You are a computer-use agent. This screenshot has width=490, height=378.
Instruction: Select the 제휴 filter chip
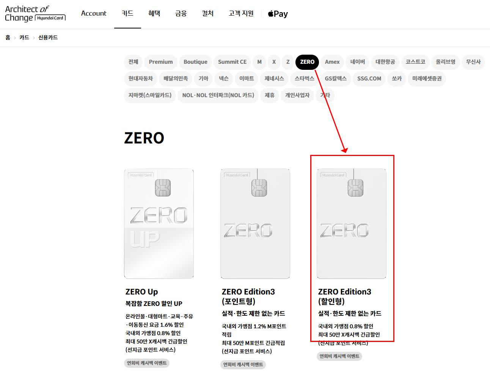tap(270, 95)
